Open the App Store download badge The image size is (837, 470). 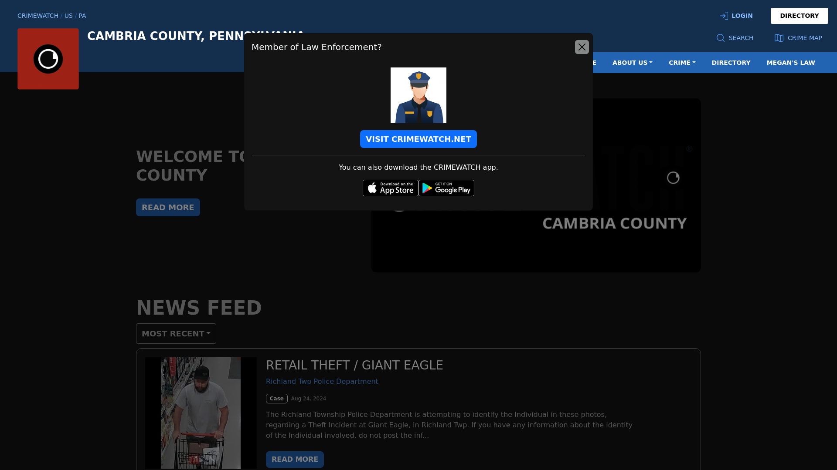point(390,188)
